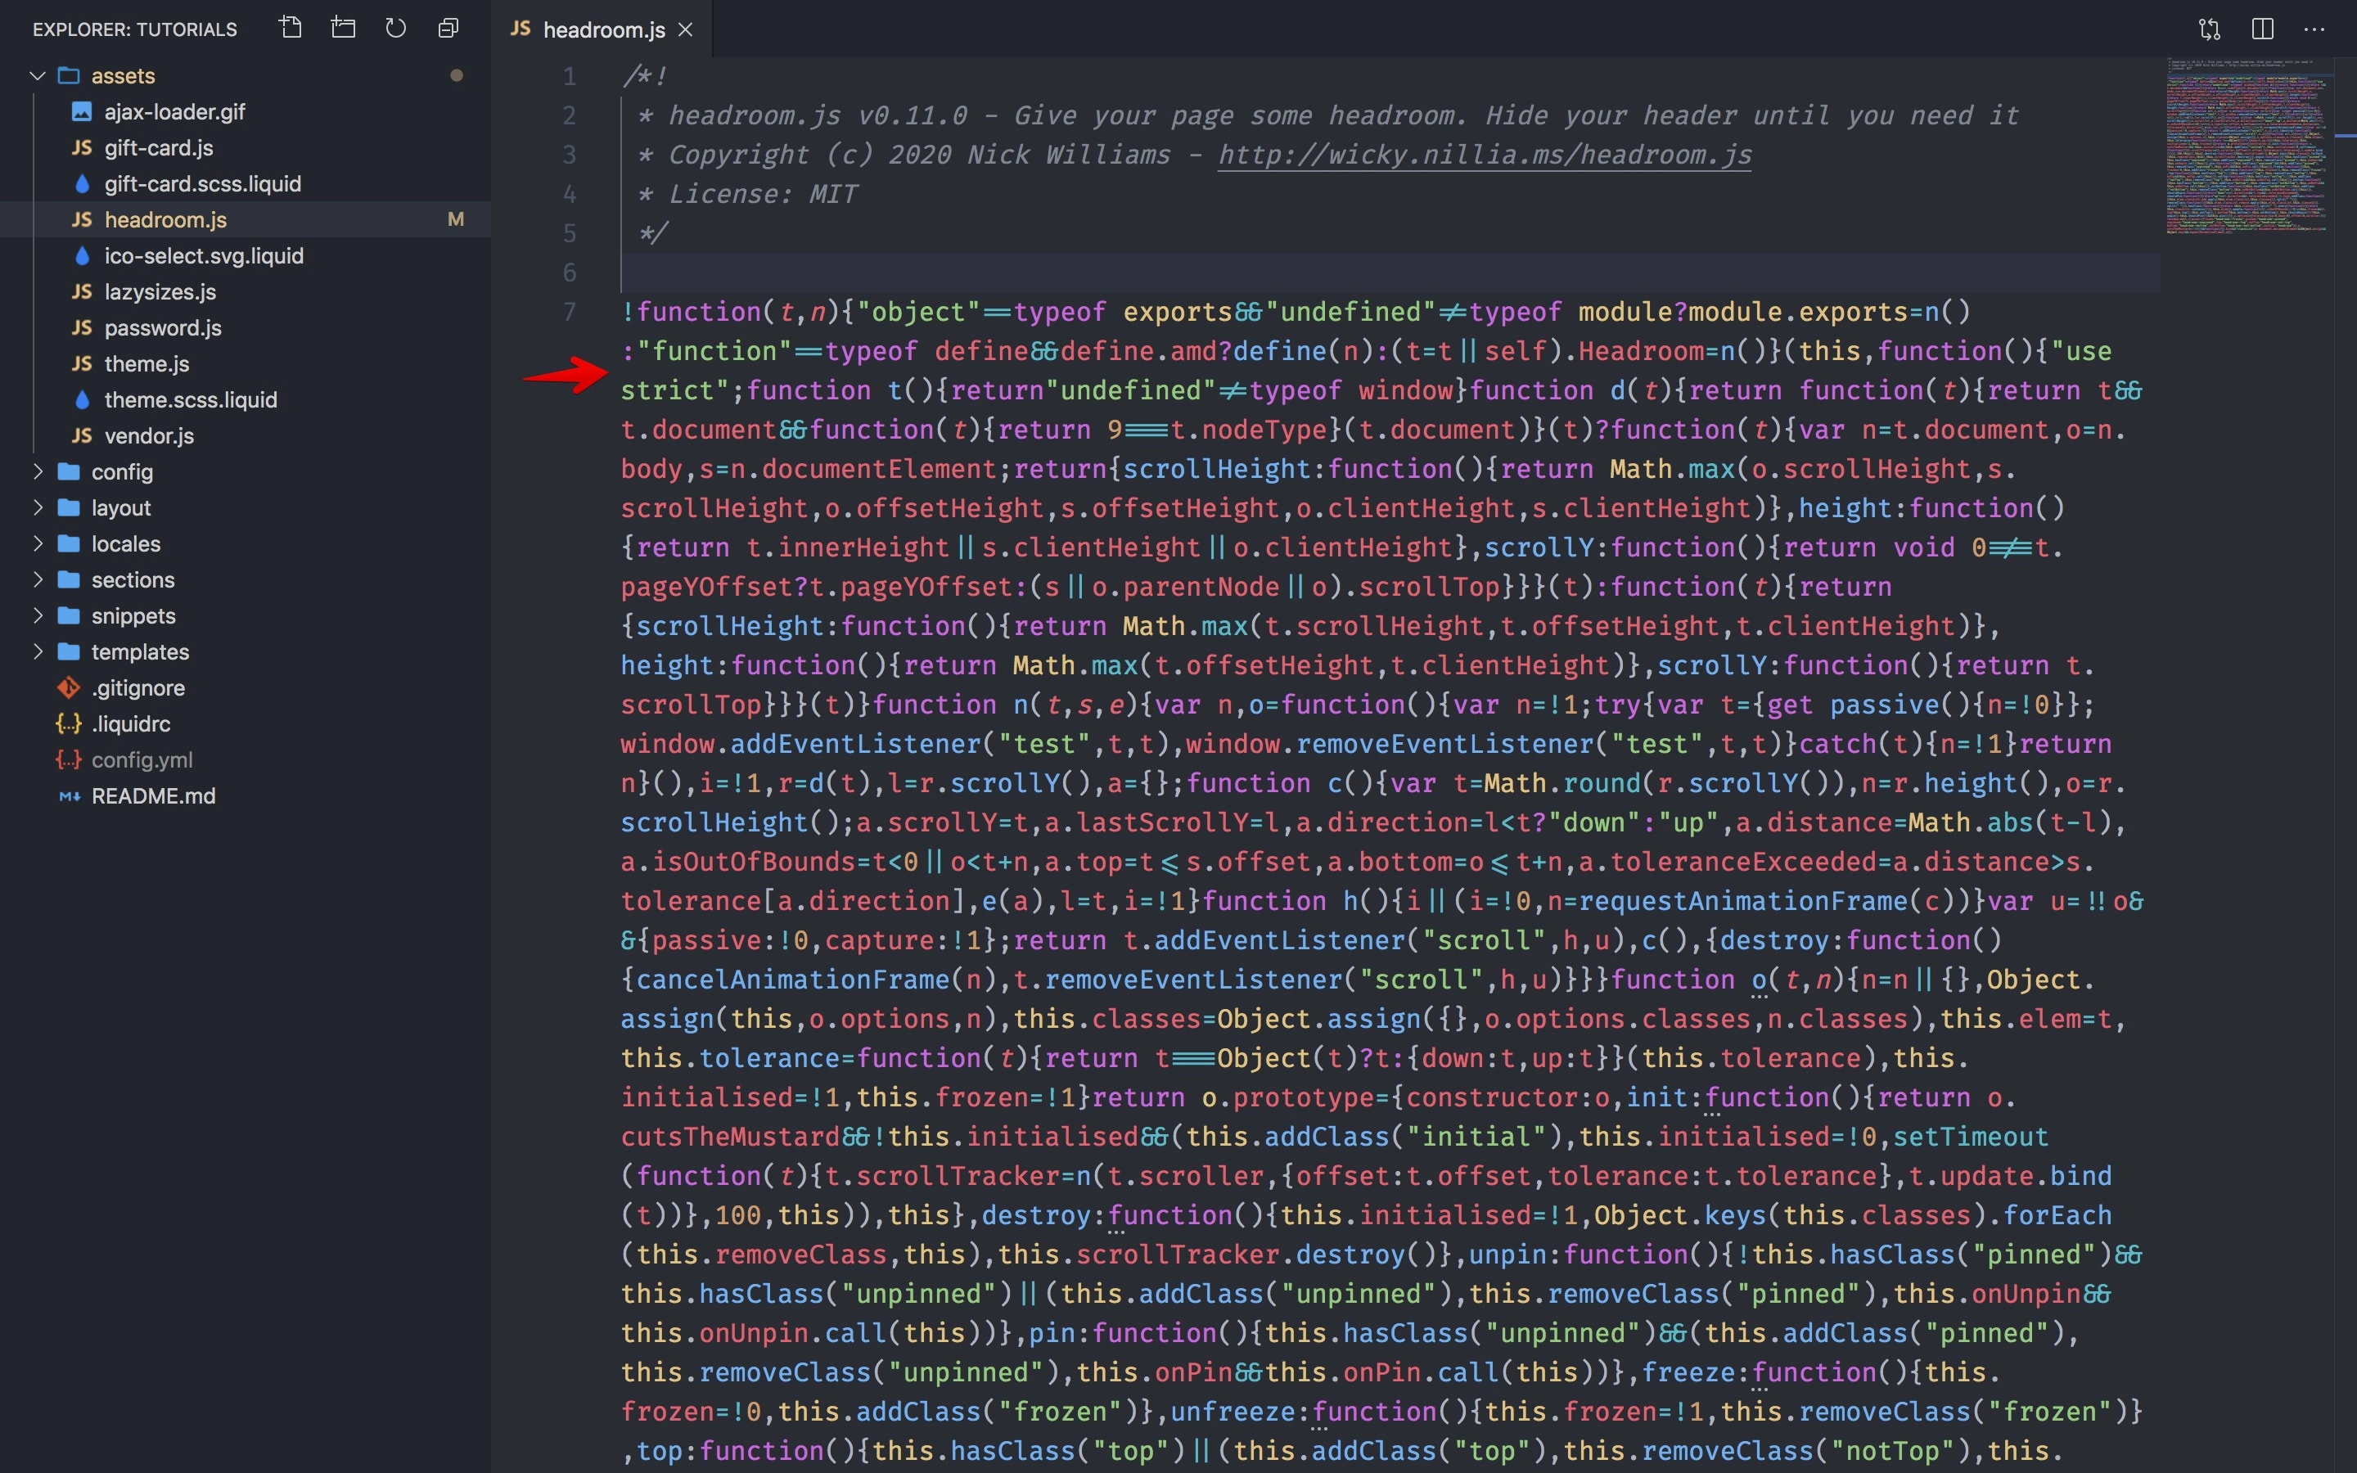Click the folder icon beside templates

[x=68, y=651]
